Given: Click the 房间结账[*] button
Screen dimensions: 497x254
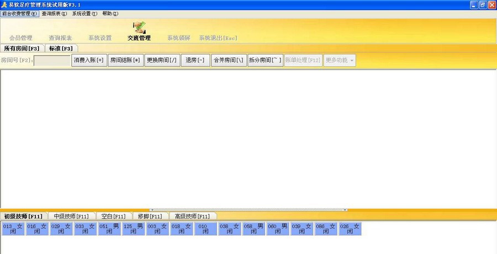Looking at the screenshot, I should (x=125, y=60).
